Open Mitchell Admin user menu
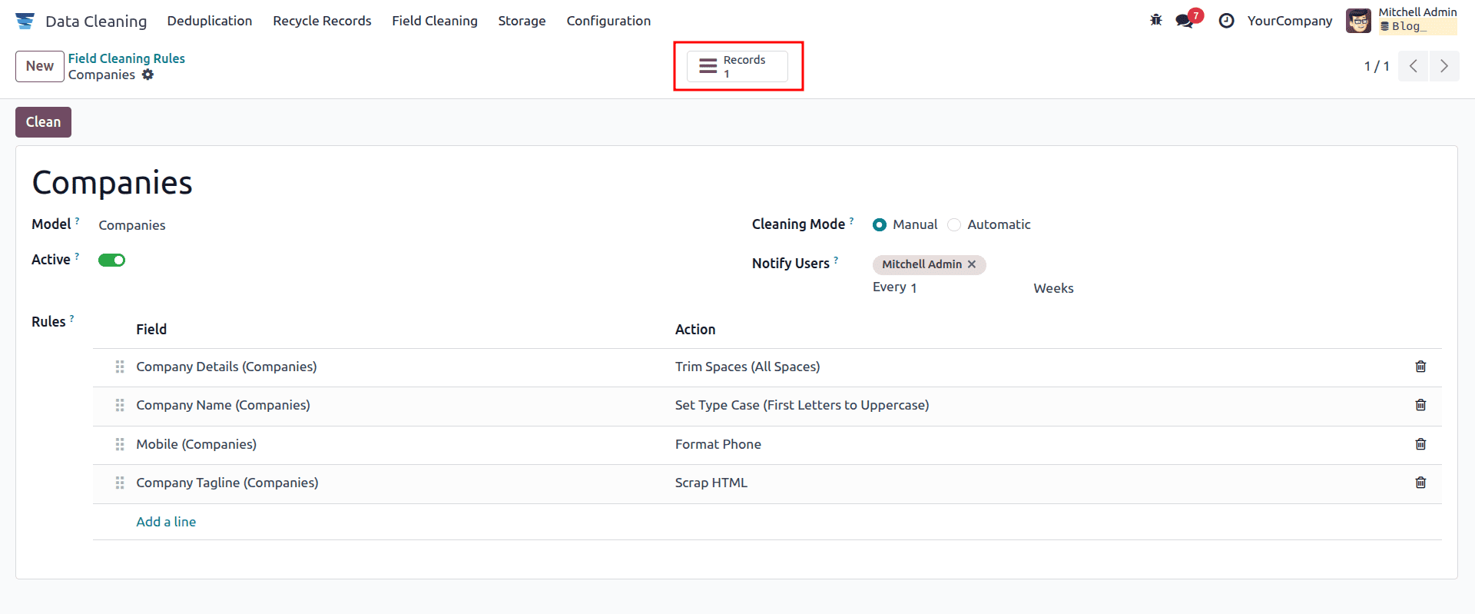 click(1401, 21)
